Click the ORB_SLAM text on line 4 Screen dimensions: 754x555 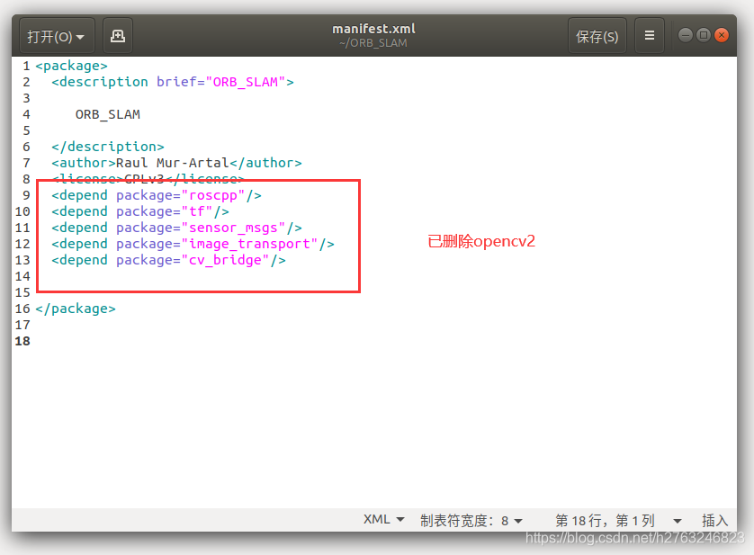[x=108, y=114]
